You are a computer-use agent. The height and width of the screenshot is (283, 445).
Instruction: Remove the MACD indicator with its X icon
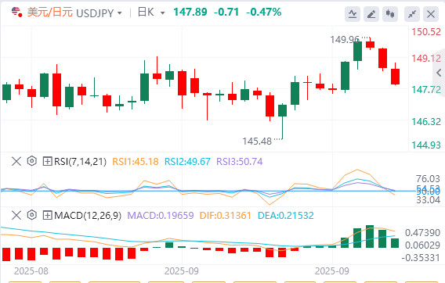pyautogui.click(x=16, y=216)
